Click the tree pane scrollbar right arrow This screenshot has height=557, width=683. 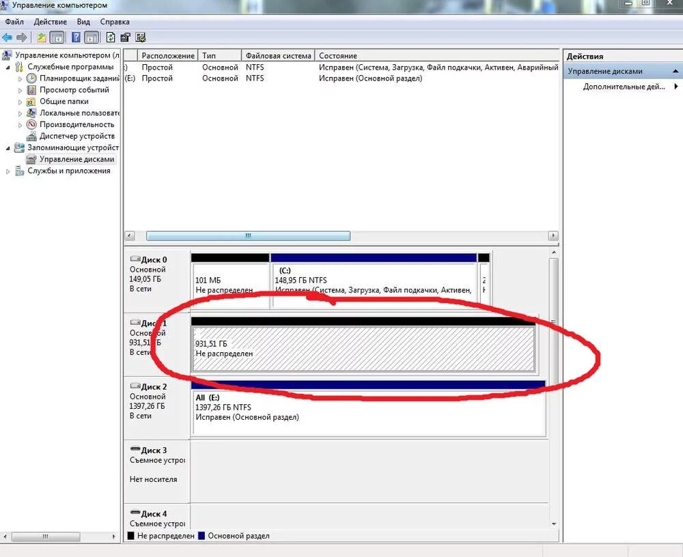[x=113, y=537]
